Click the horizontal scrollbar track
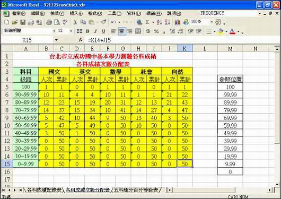The width and height of the screenshot is (281, 199). pos(251,190)
